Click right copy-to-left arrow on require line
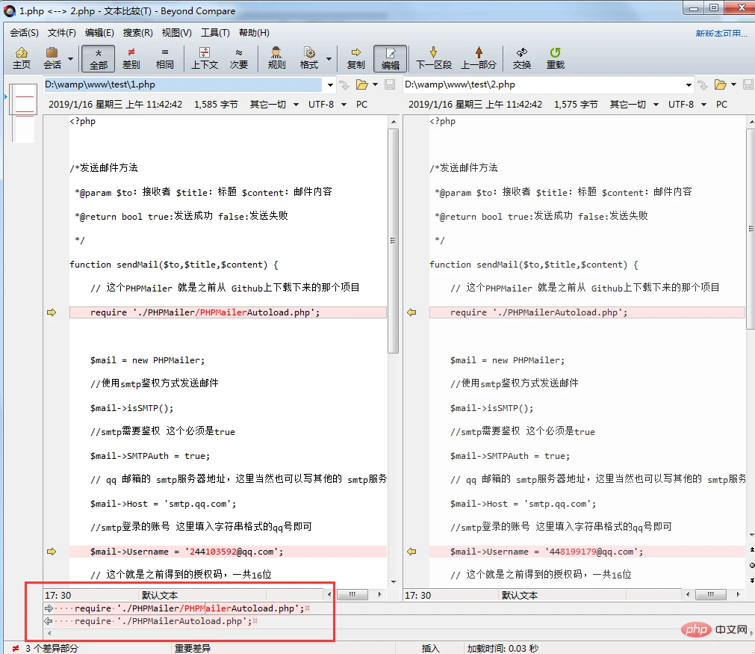The image size is (755, 654). tap(411, 312)
